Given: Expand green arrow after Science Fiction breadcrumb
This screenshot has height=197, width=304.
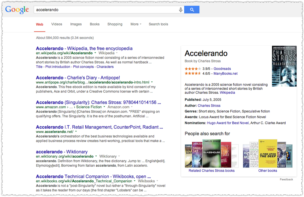Looking at the screenshot, I should (104, 107).
